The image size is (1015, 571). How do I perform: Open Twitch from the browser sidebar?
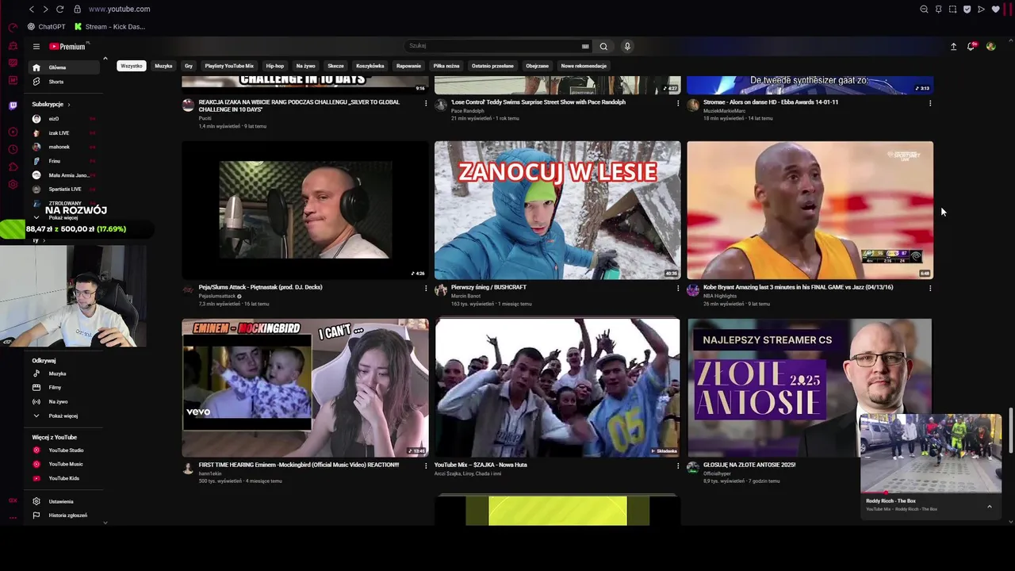pos(13,105)
